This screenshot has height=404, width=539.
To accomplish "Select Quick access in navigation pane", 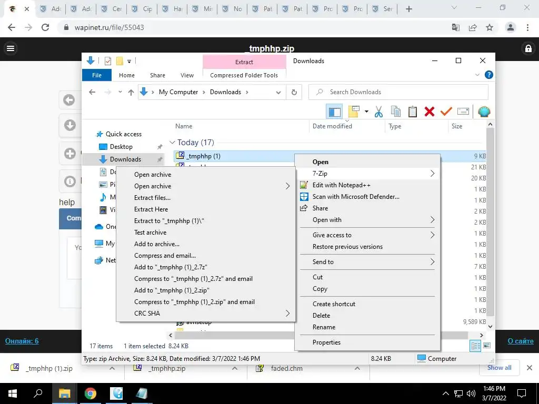I will [123, 134].
